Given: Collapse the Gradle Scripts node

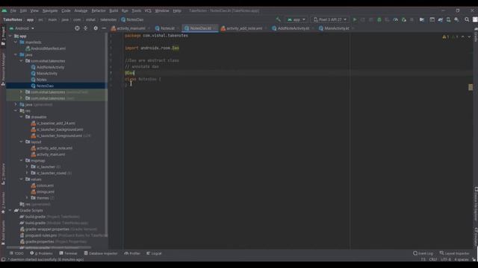Looking at the screenshot, I should (x=10, y=210).
